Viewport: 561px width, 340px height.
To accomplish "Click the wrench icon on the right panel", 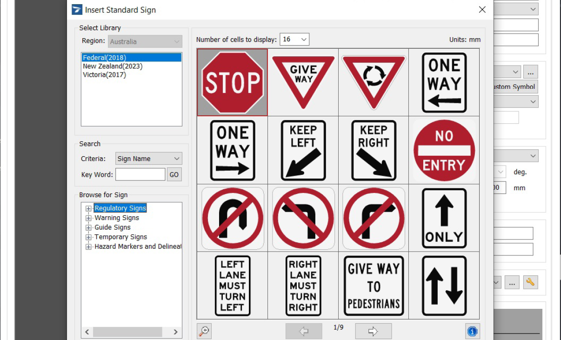I will 530,282.
